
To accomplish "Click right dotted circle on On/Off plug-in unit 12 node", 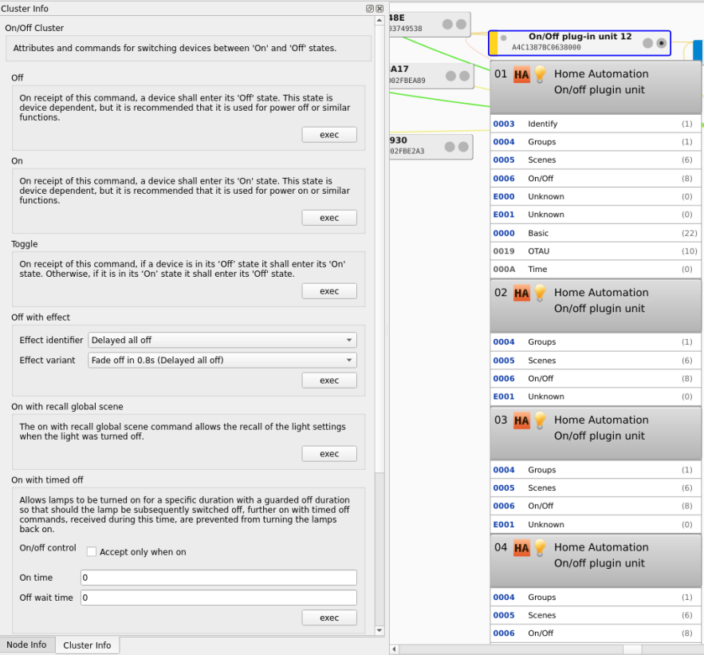I will (662, 43).
